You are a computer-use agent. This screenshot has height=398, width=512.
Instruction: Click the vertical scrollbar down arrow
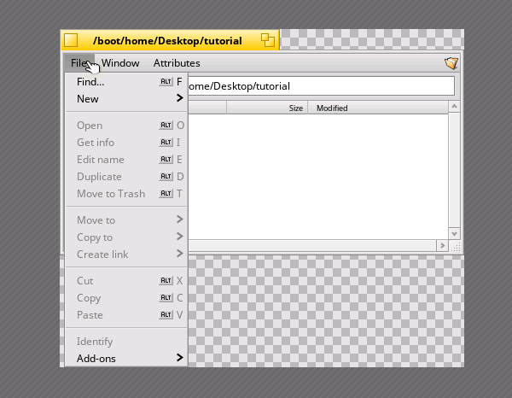click(455, 233)
